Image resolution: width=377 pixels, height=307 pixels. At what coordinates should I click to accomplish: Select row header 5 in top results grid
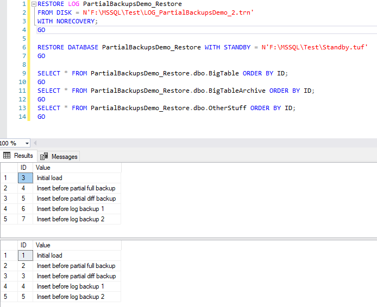pyautogui.click(x=7, y=219)
